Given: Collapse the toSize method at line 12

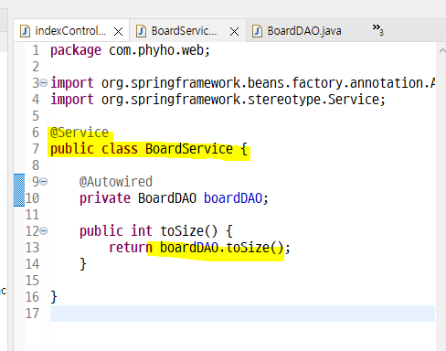Looking at the screenshot, I should (44, 231).
